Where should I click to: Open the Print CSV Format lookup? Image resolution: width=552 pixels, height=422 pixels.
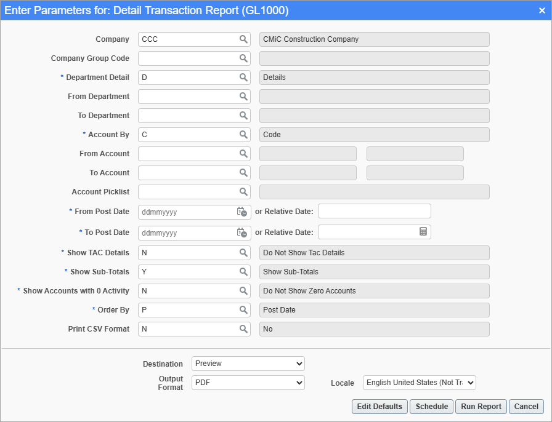[x=244, y=328]
